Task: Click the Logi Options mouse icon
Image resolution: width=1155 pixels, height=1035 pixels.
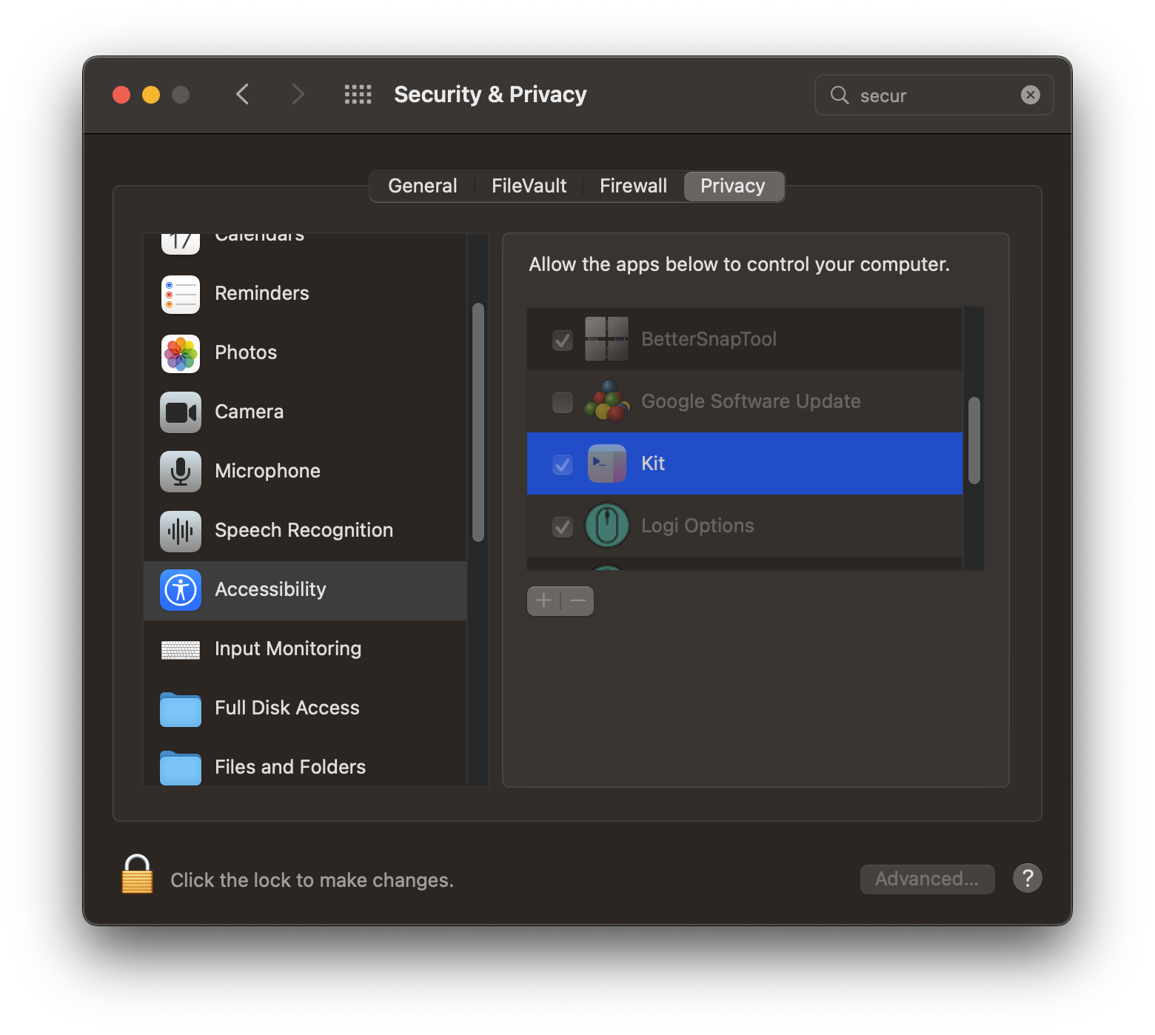Action: (x=607, y=526)
